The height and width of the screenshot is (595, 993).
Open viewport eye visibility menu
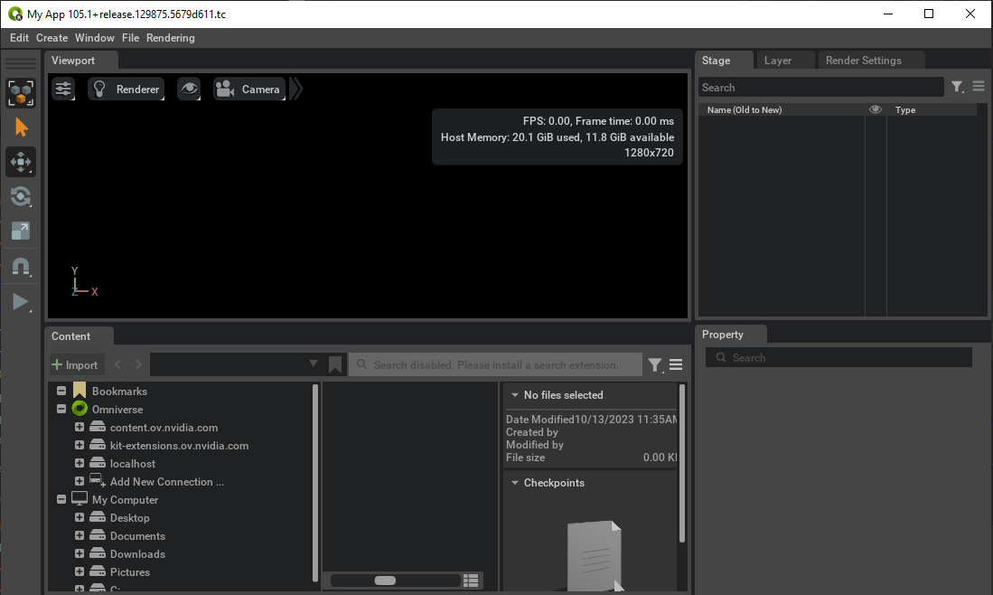click(x=189, y=90)
